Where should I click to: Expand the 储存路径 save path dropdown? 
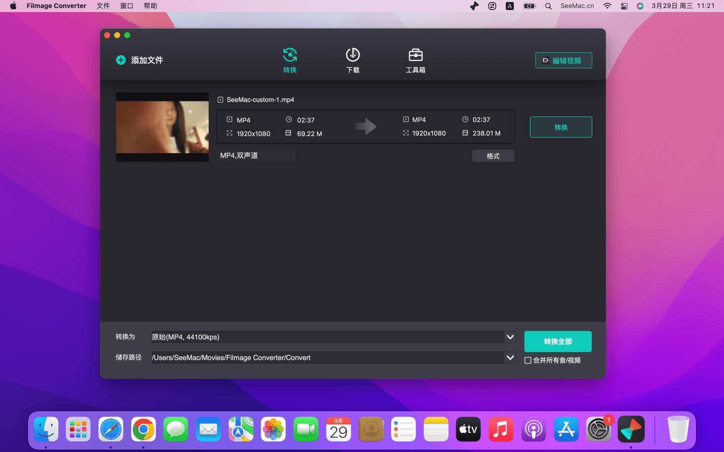510,358
